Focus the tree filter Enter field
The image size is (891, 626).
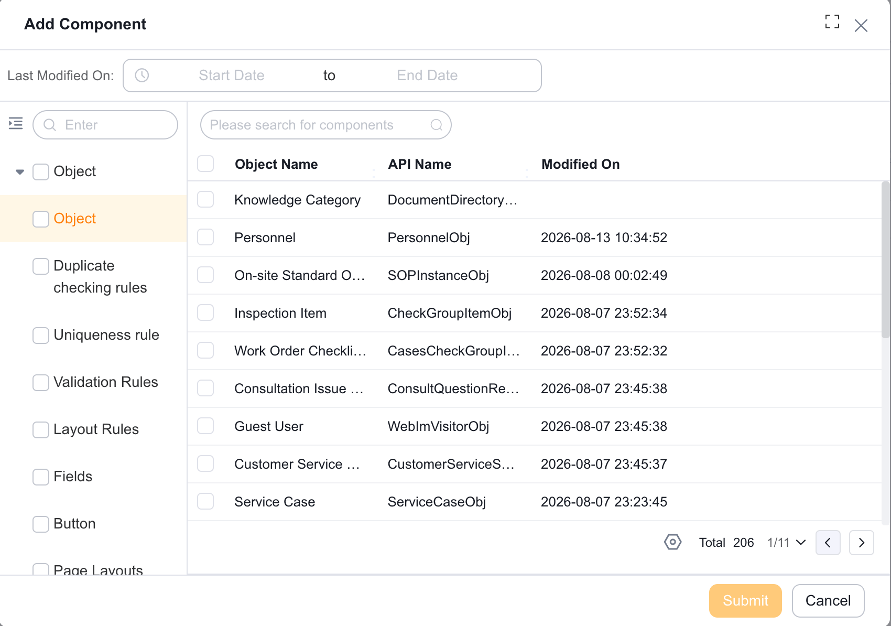(x=105, y=125)
